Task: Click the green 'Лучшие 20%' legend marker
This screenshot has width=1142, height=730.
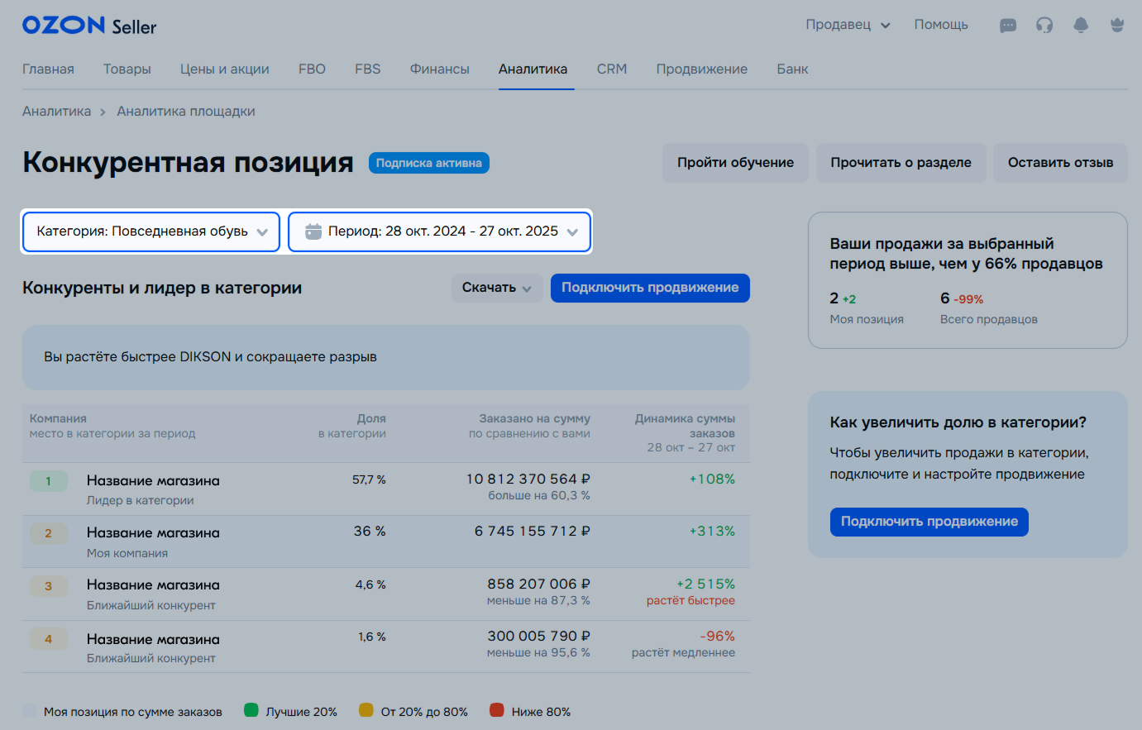Action: (252, 710)
